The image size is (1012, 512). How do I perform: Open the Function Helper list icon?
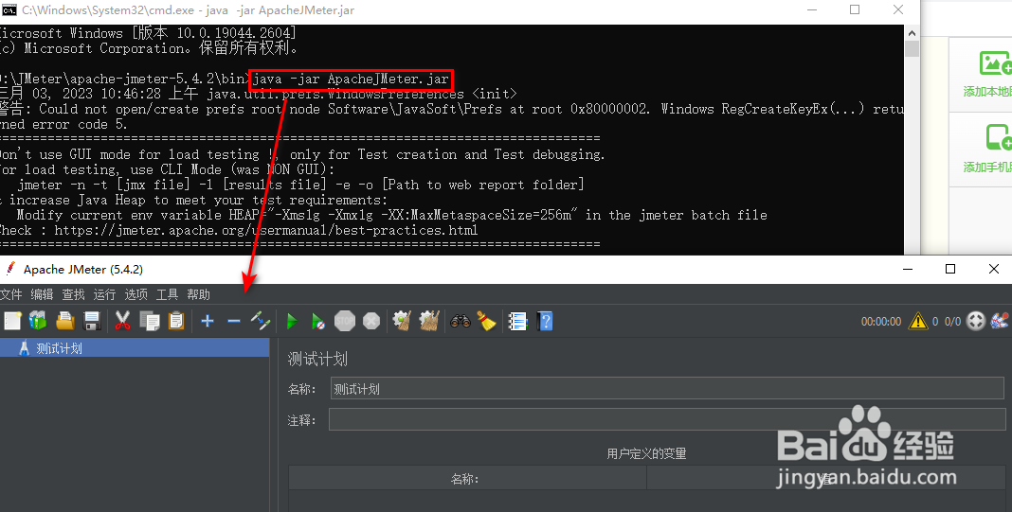(x=517, y=321)
